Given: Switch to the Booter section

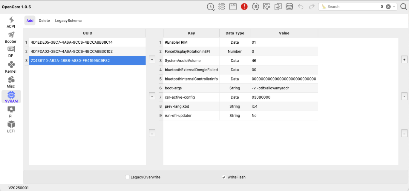Looking at the screenshot, I should point(11,37).
